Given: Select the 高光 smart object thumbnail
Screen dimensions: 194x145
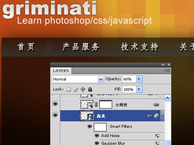Looking at the screenshot, I should (x=87, y=116).
